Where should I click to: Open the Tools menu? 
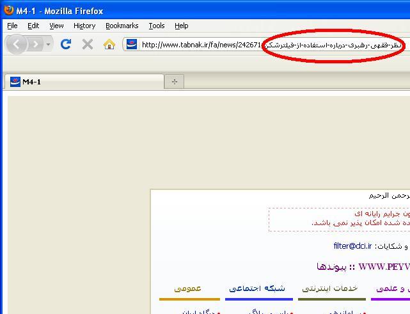pos(156,26)
